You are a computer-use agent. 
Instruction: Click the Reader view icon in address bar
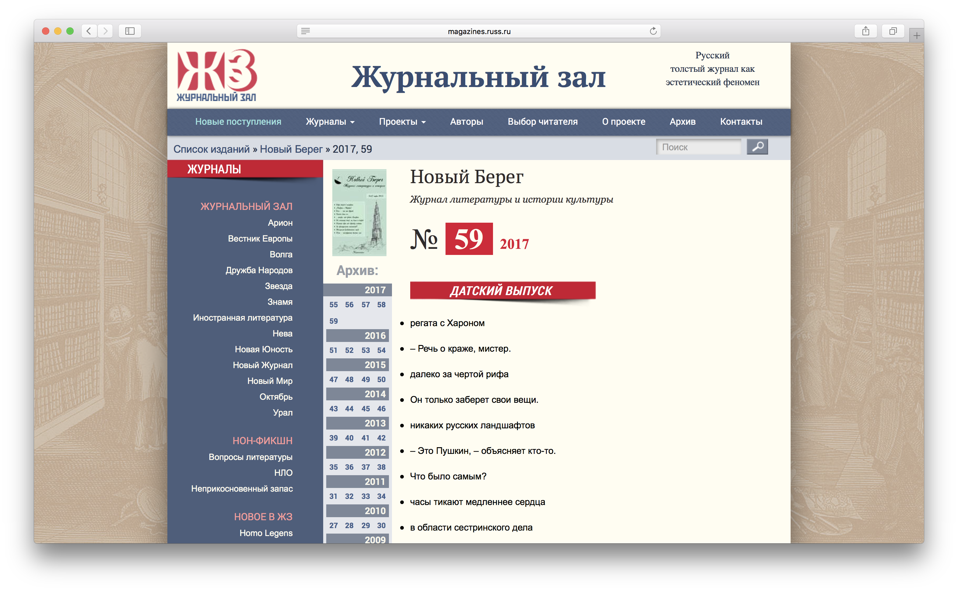click(306, 31)
